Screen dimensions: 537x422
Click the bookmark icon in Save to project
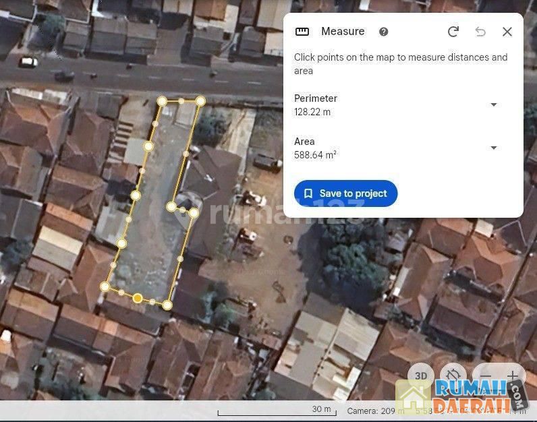click(308, 193)
